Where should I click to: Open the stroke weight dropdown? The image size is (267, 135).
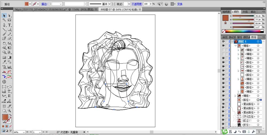61,4
